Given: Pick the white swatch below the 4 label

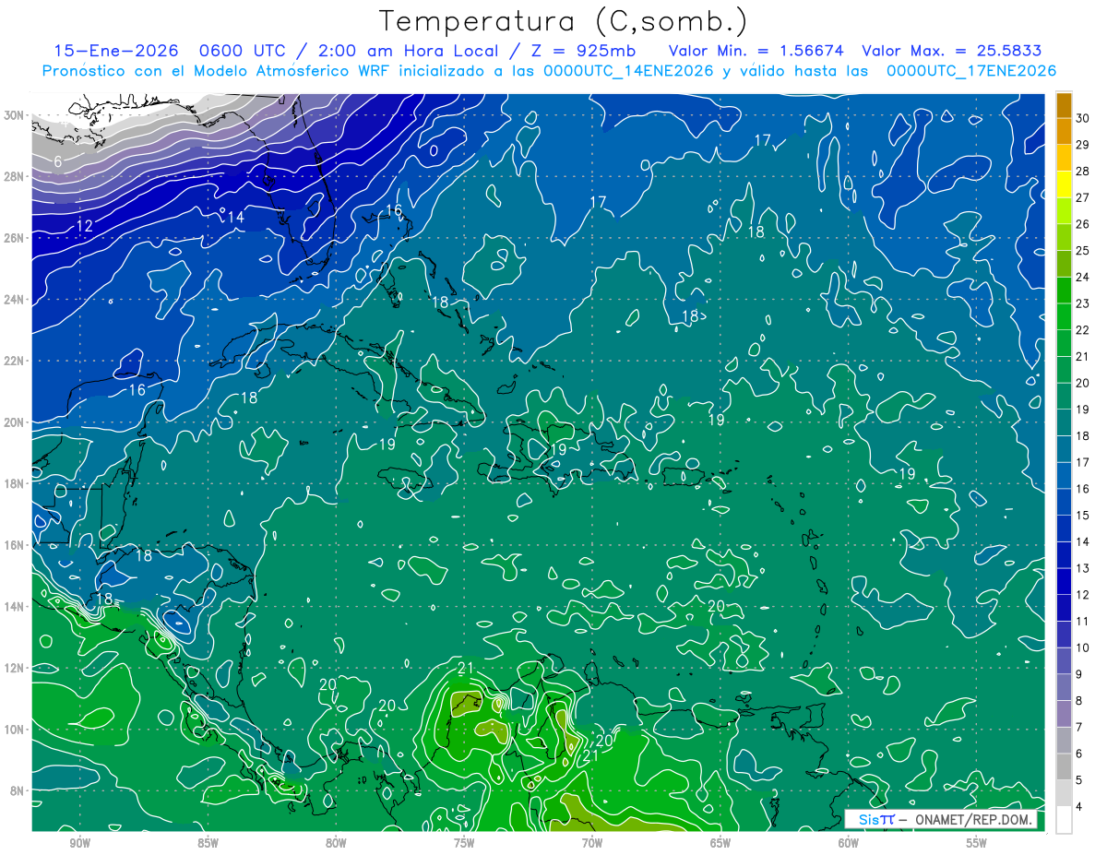Looking at the screenshot, I should [1064, 820].
